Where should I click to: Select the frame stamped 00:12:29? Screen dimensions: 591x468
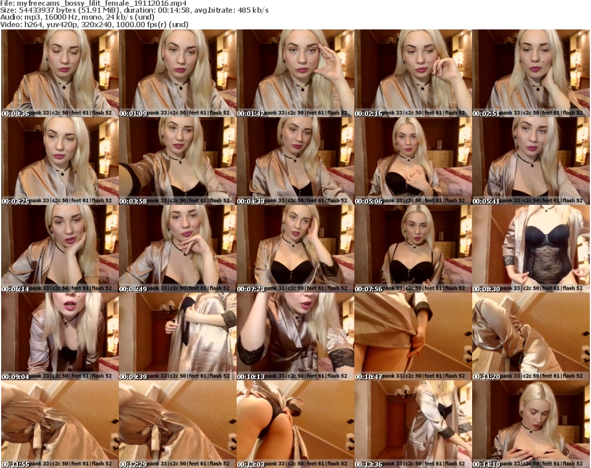178,425
